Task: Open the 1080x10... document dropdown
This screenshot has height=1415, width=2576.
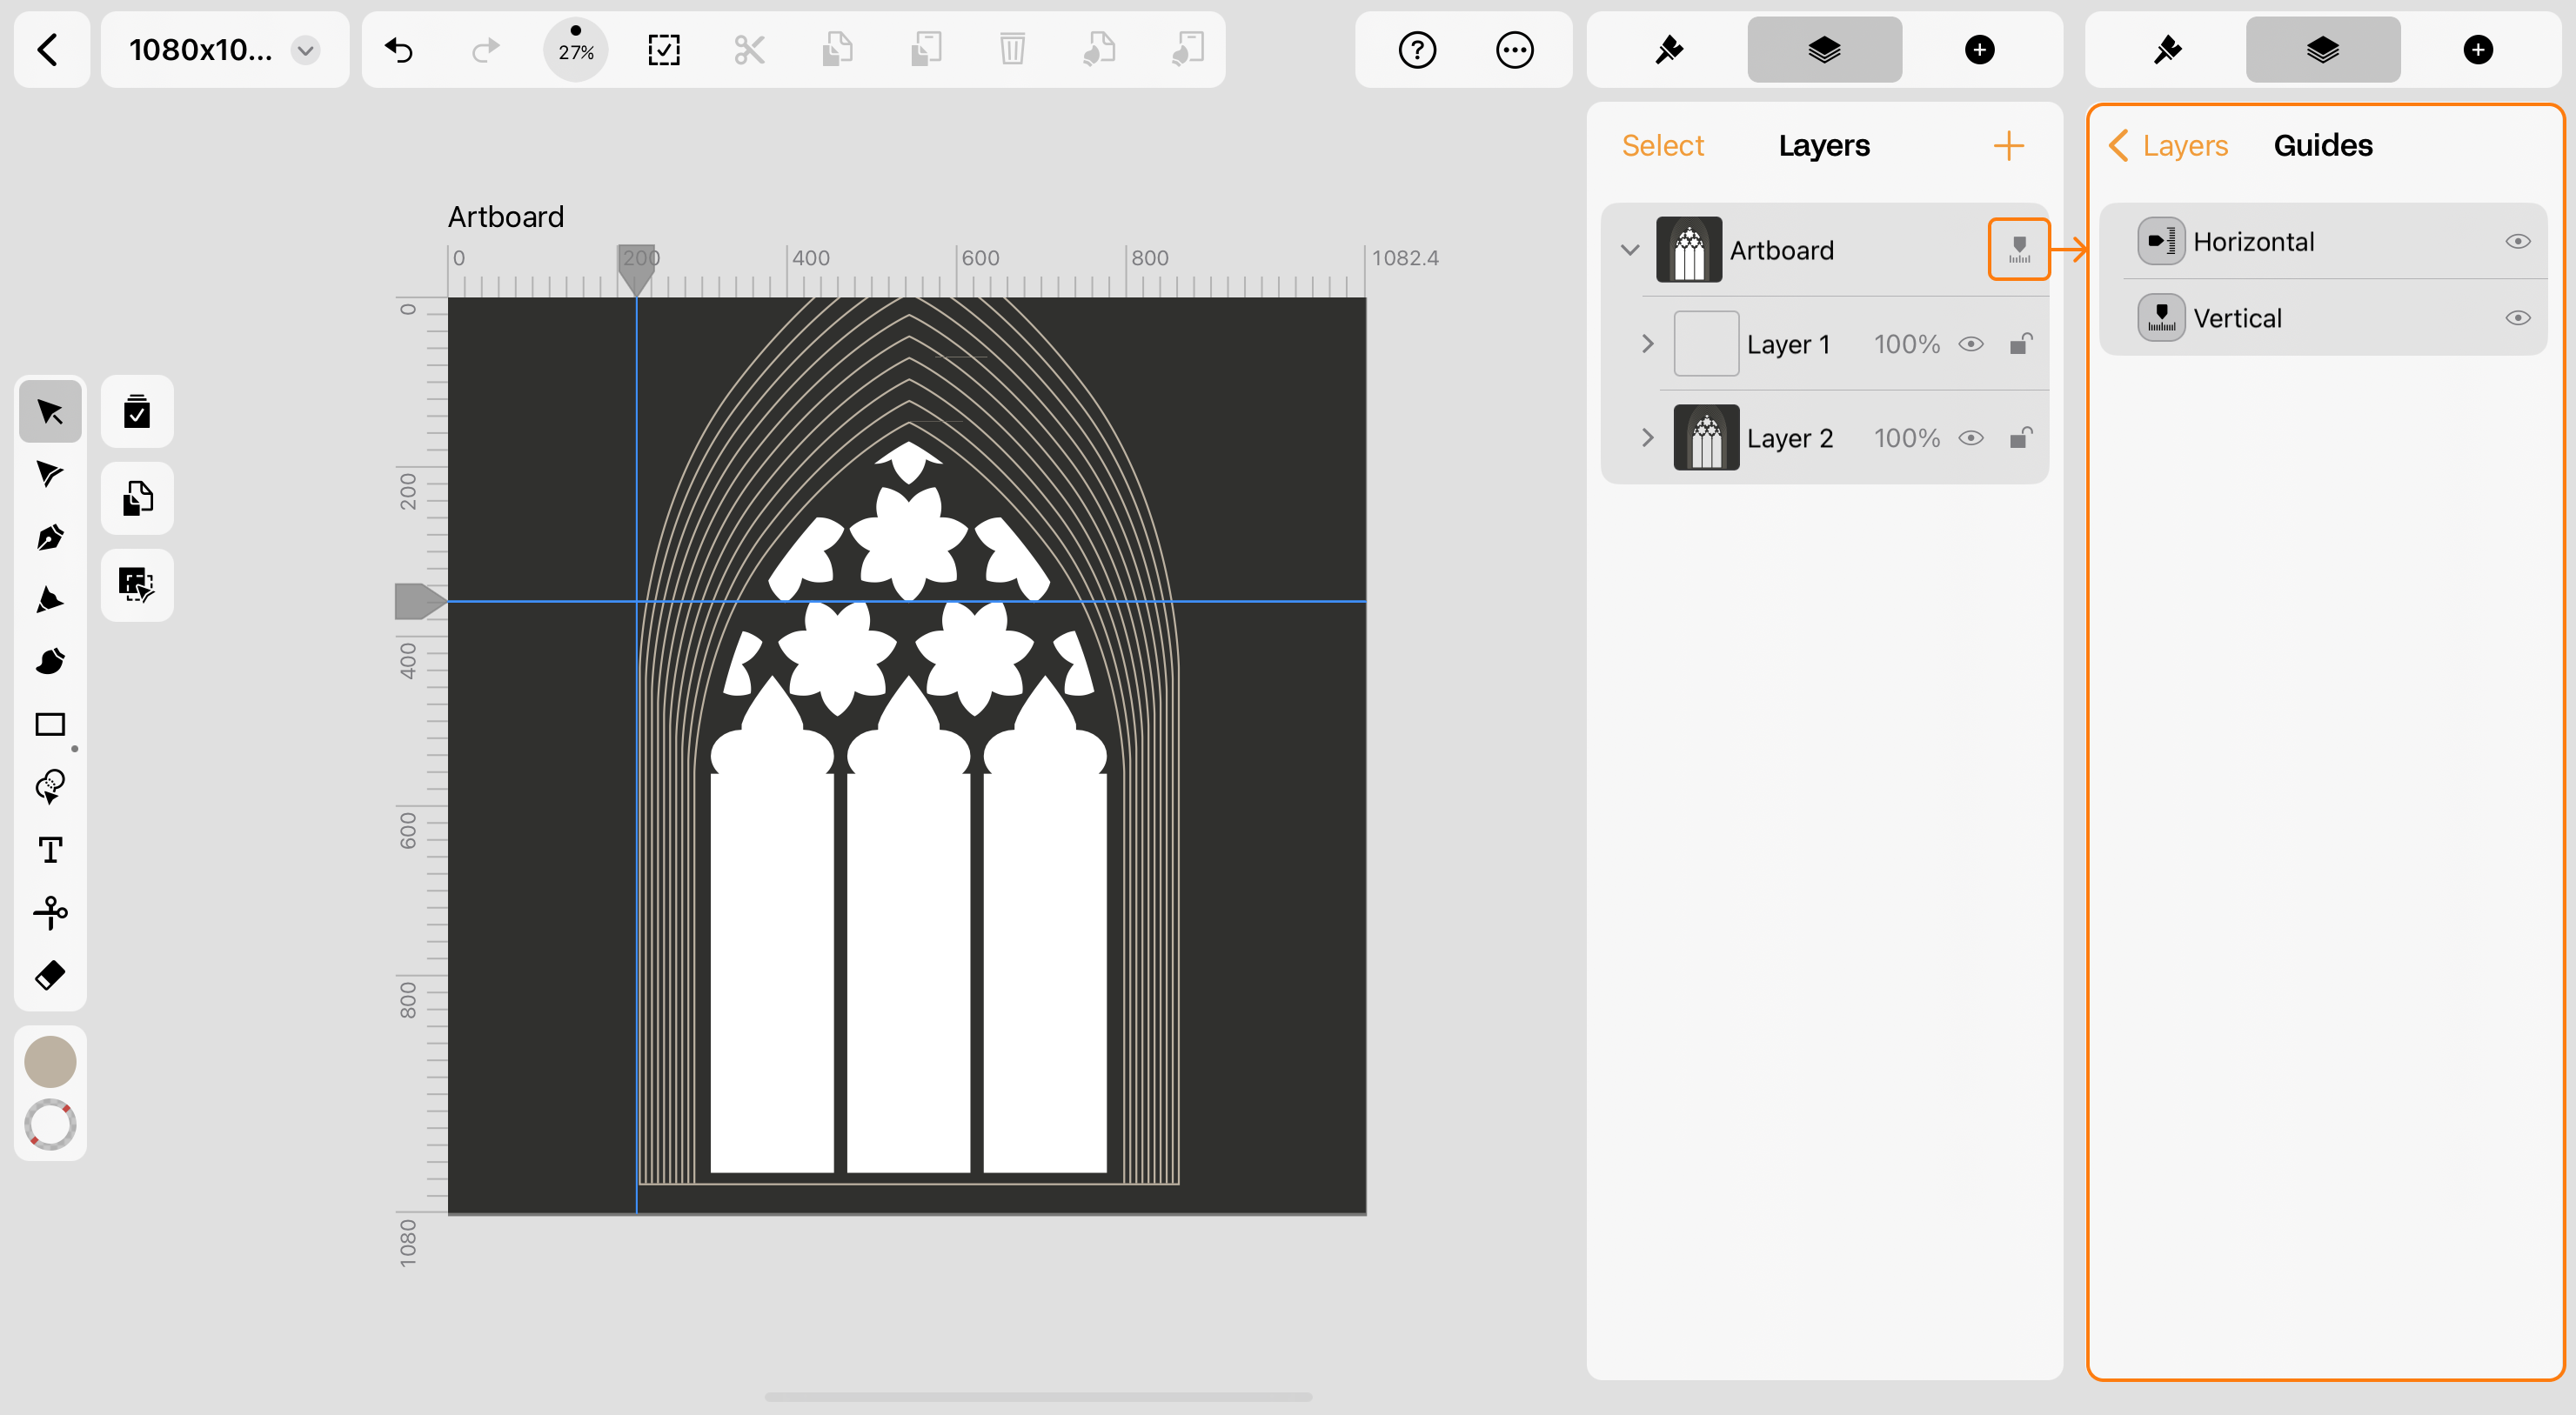Action: tap(305, 50)
